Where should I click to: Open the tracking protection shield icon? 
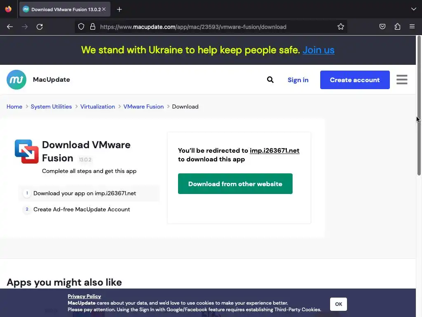(x=81, y=26)
